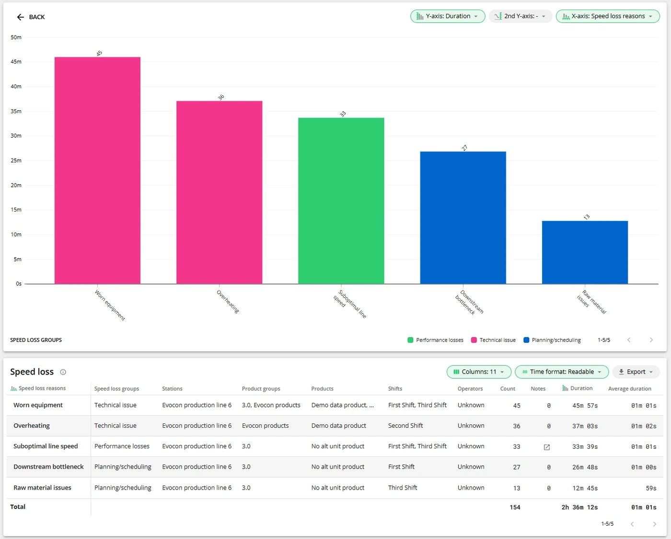Toggle Technical issue legend swatch
This screenshot has height=539, width=671.
(474, 340)
